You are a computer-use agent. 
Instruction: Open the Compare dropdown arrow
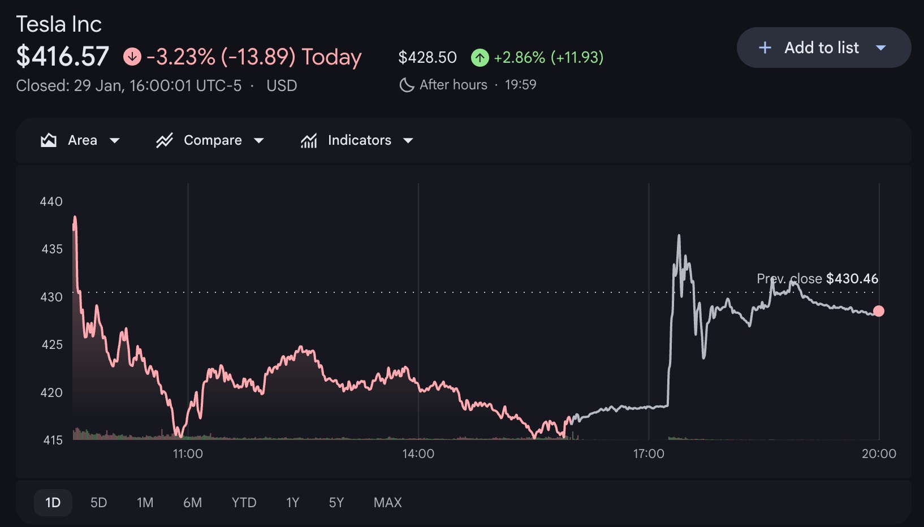[x=259, y=140]
